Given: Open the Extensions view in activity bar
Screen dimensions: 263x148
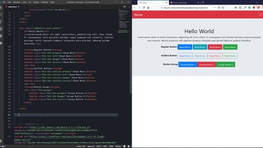Looking at the screenshot, I should coord(1,36).
